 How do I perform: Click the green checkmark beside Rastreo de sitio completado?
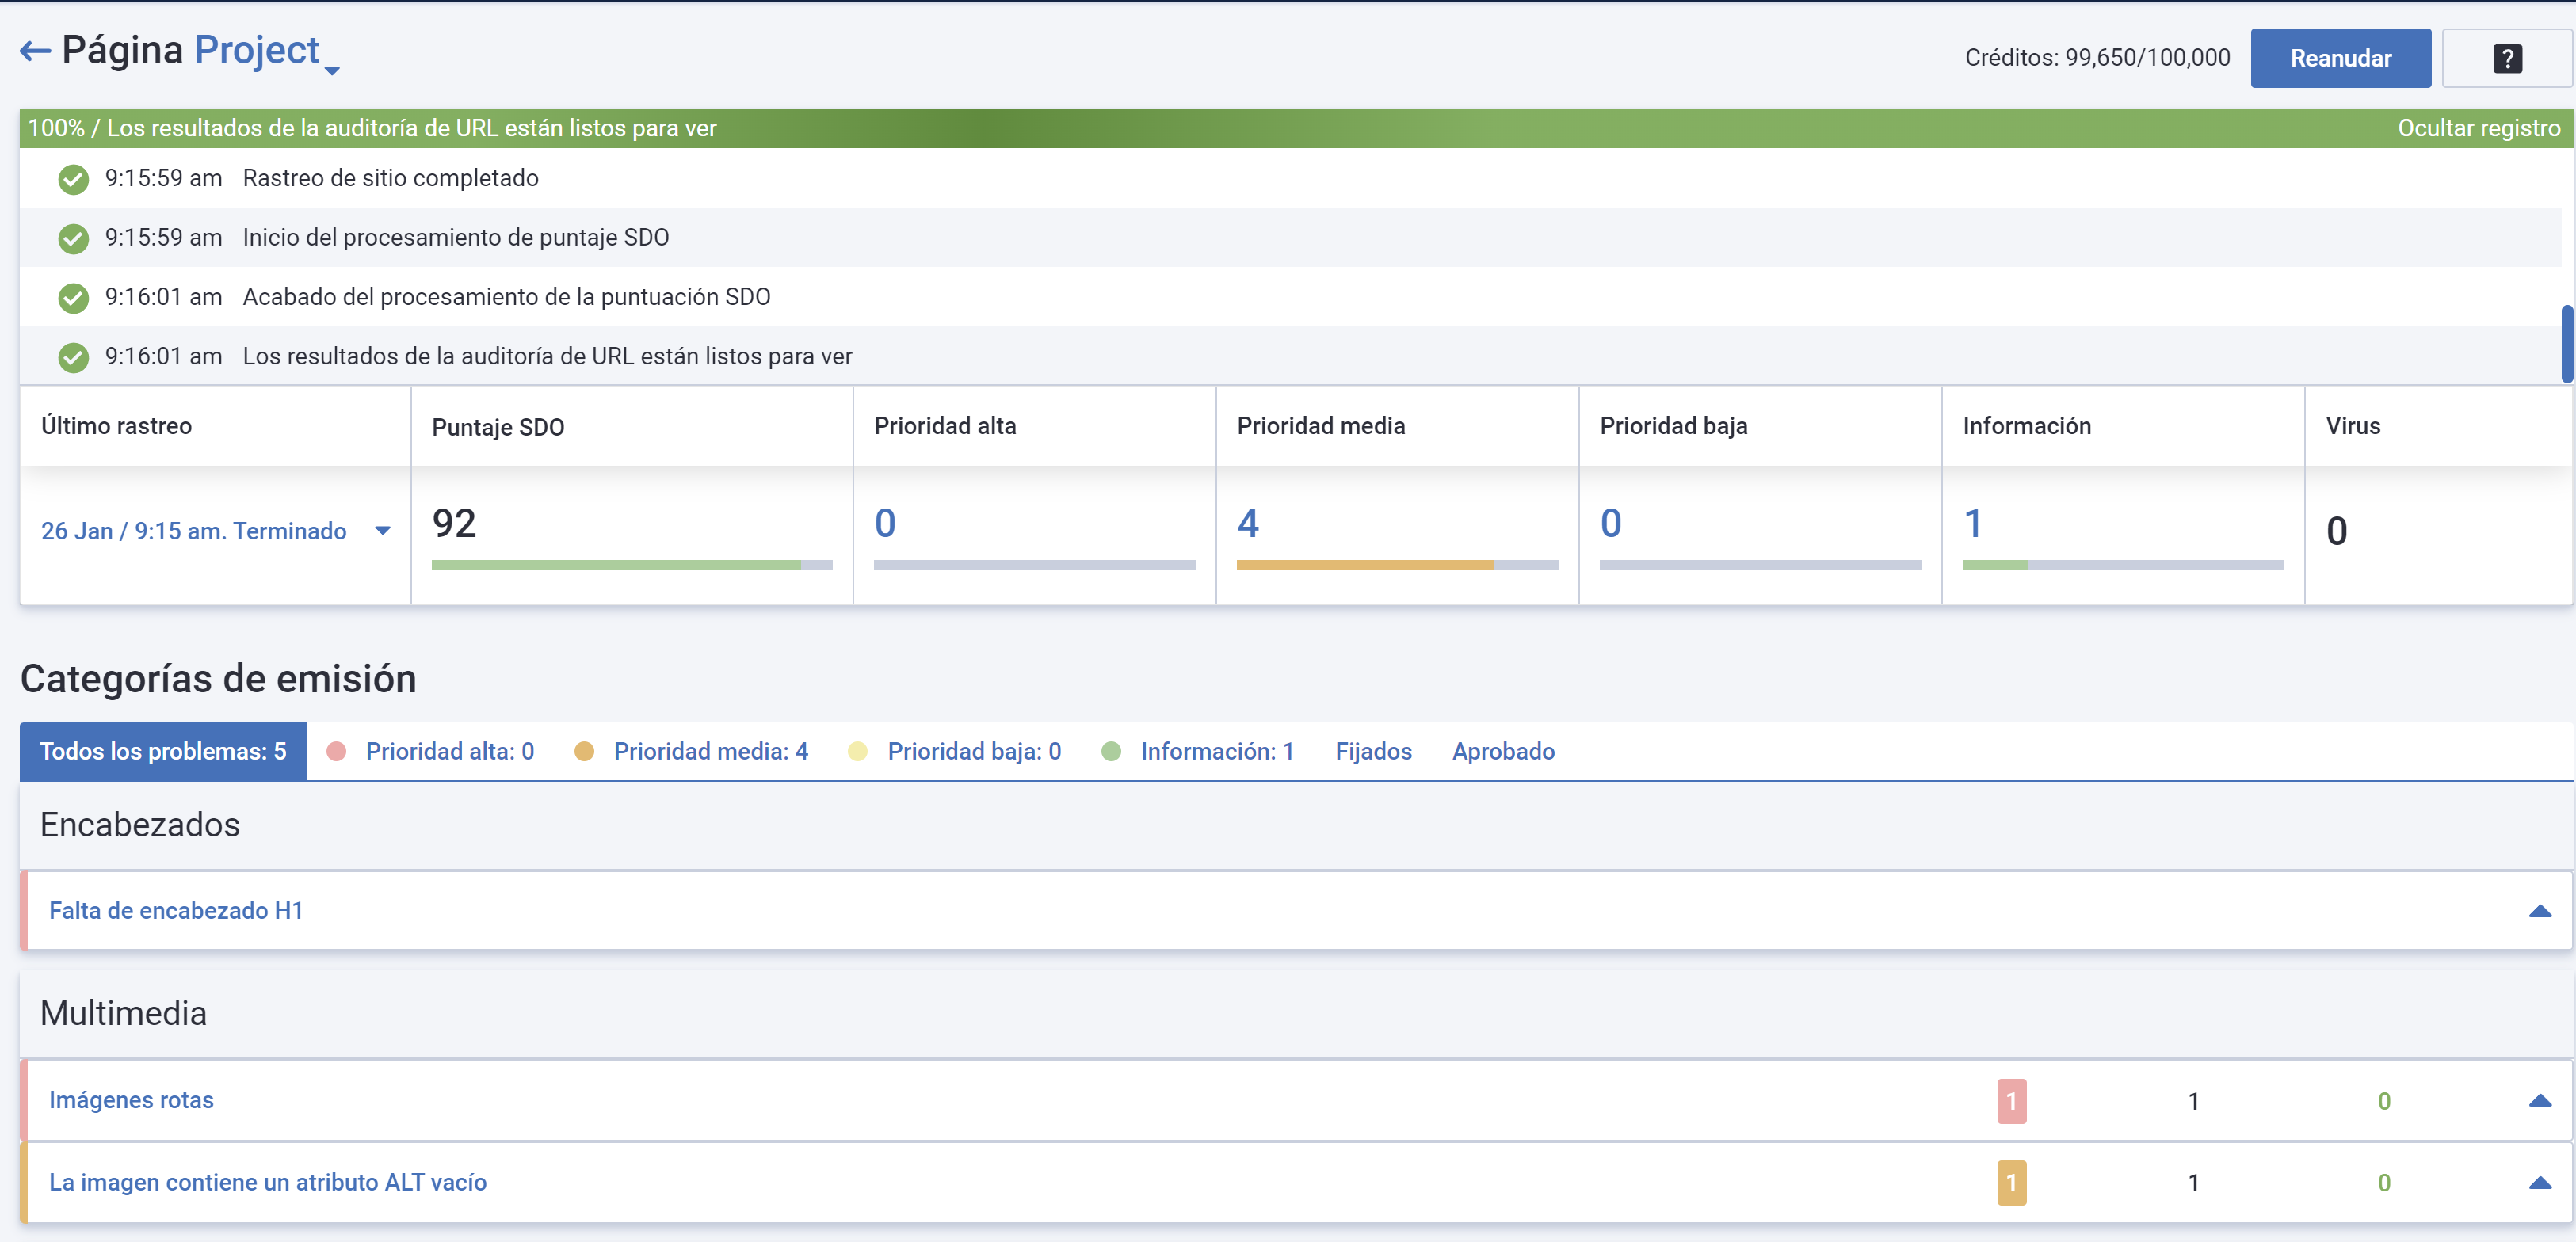[x=73, y=180]
